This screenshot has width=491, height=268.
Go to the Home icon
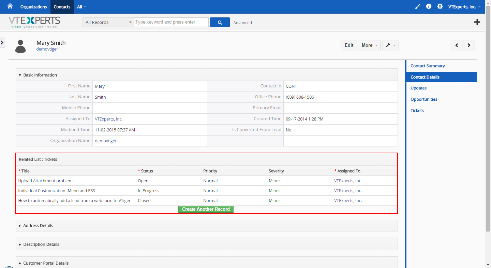10,6
